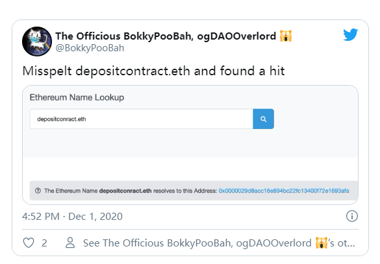Open the tweet info circle icon
380x264 pixels.
(351, 216)
